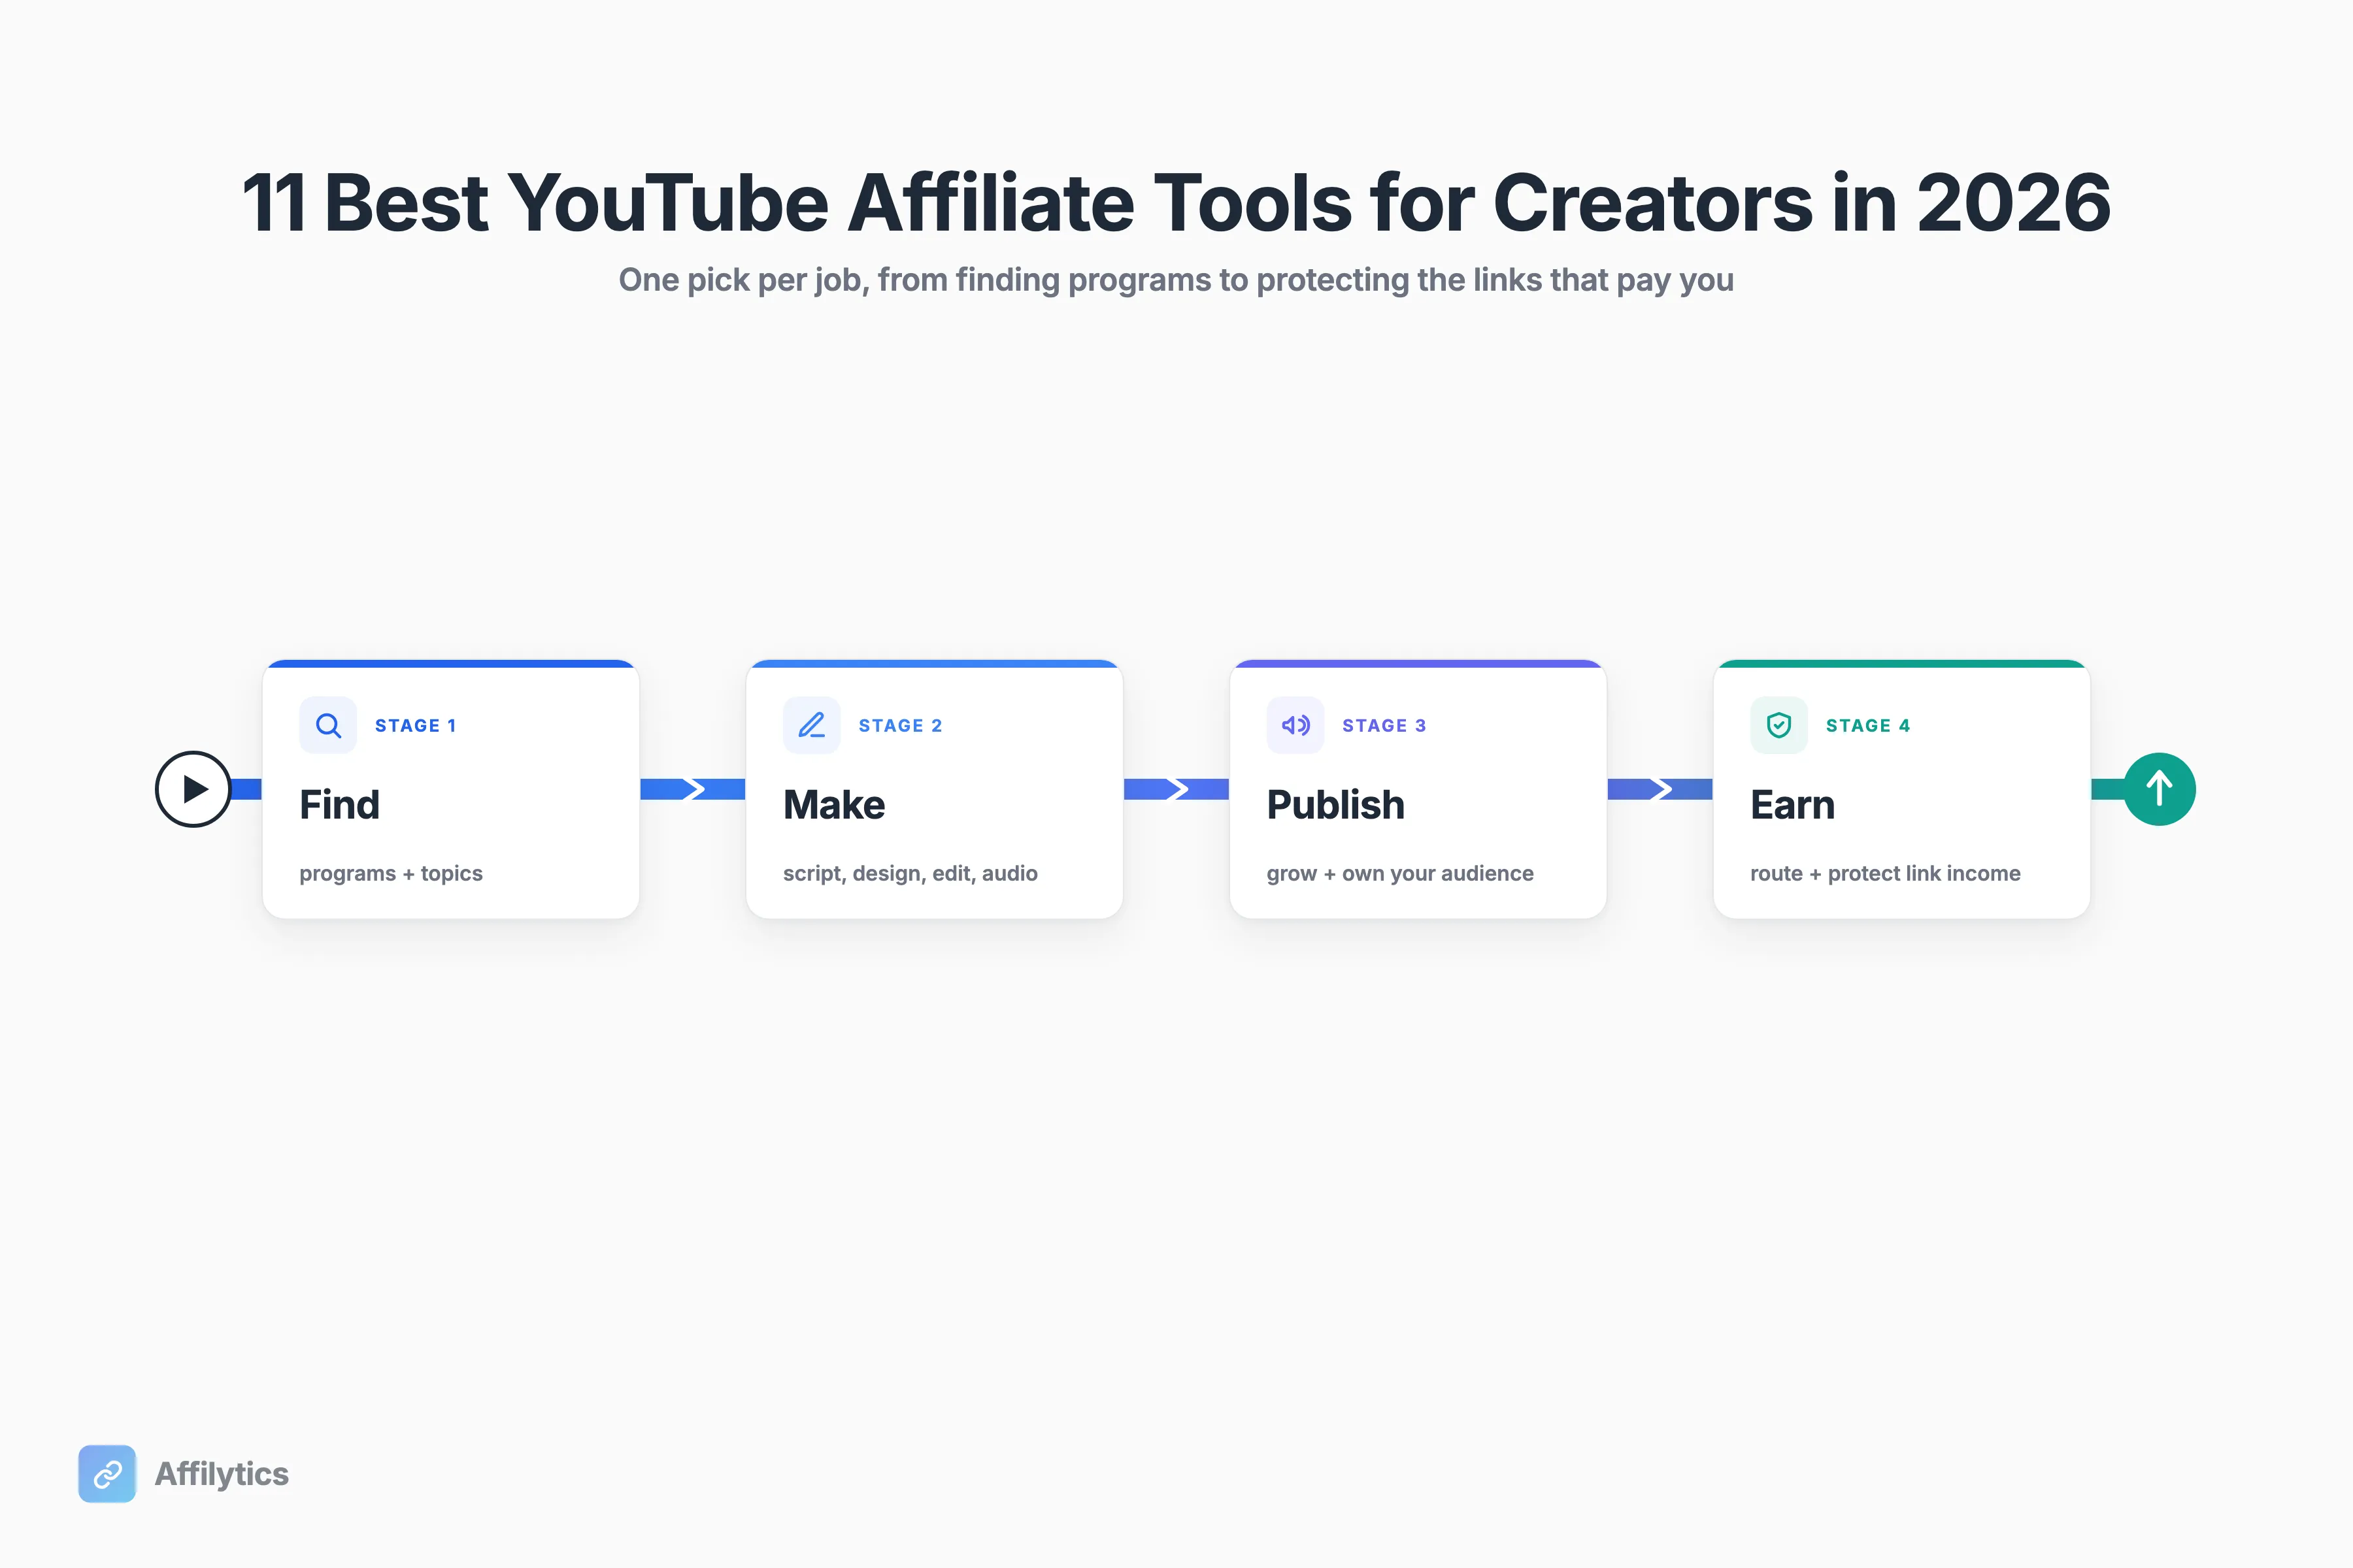Click the Affilytics link logo icon

tap(107, 1473)
